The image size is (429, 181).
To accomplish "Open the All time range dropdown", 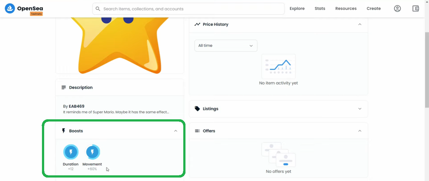I will point(226,46).
